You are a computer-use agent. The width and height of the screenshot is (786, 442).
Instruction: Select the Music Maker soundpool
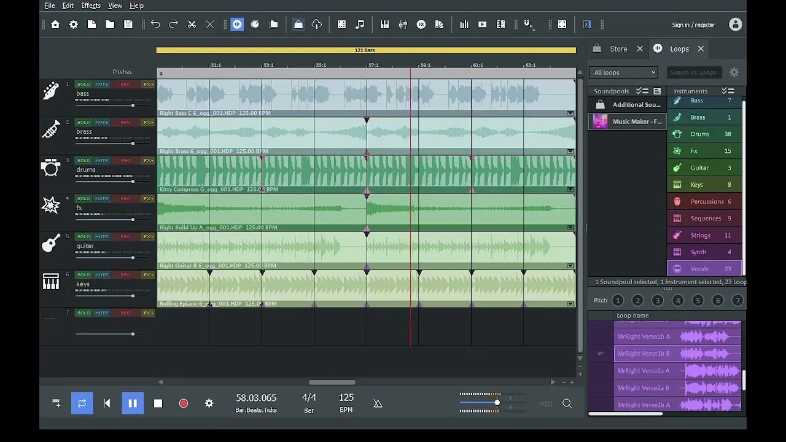pyautogui.click(x=627, y=122)
